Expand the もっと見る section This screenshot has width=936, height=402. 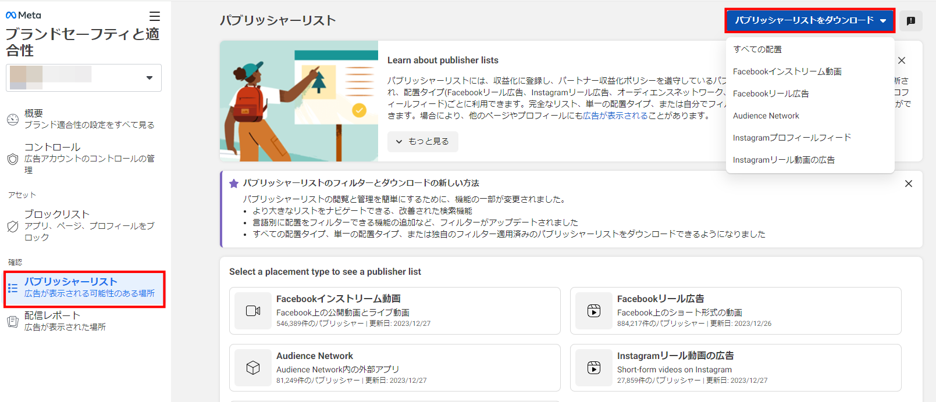[x=423, y=141]
